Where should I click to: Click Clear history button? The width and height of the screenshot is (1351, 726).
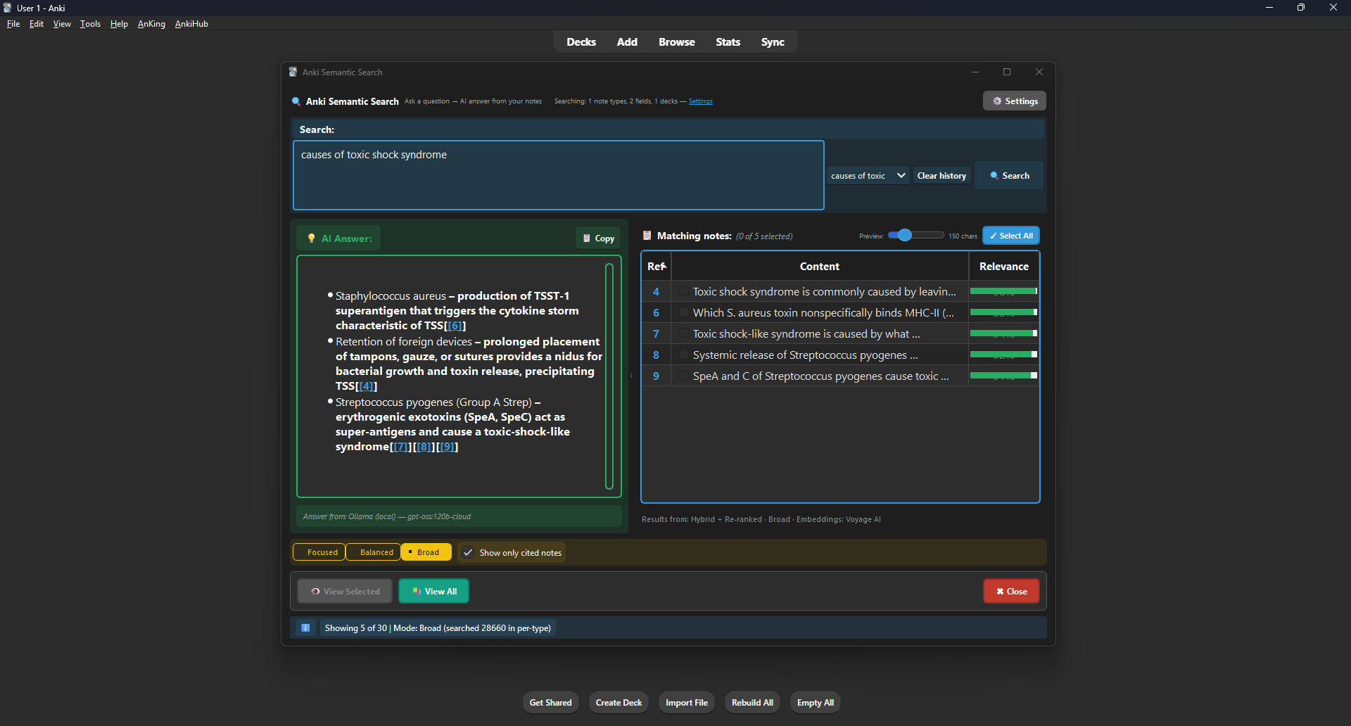(941, 176)
